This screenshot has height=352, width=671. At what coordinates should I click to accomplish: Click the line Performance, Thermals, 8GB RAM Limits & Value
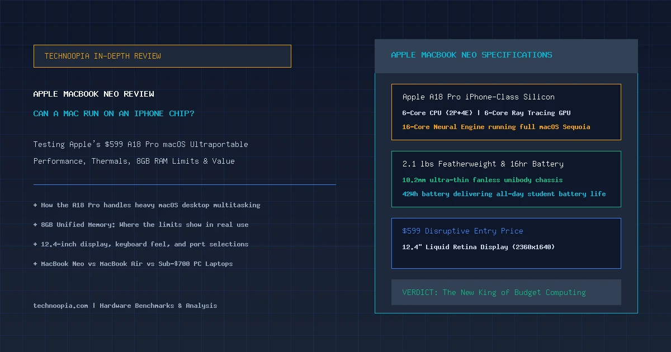pos(134,161)
